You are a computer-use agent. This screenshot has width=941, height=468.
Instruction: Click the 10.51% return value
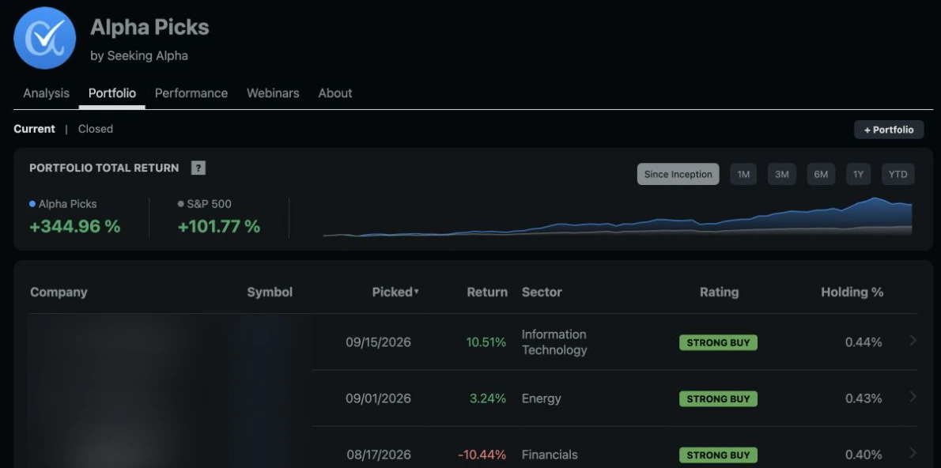486,342
